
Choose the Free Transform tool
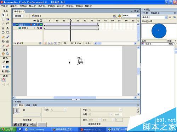click(3, 19)
